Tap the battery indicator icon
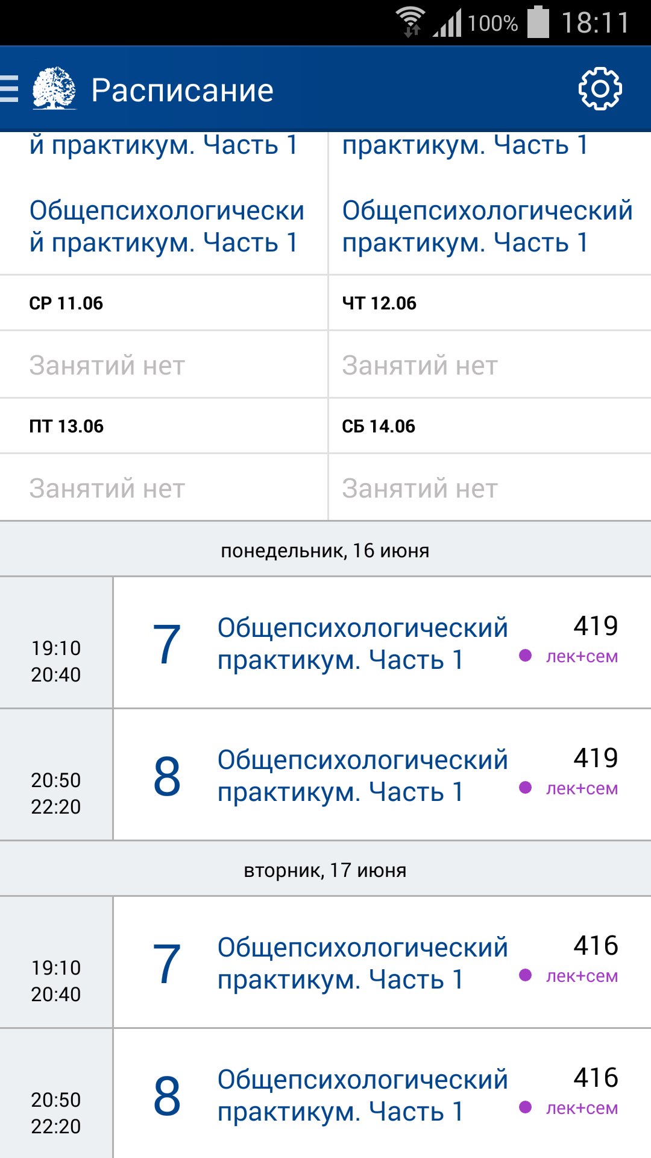Viewport: 651px width, 1158px height. pyautogui.click(x=538, y=22)
